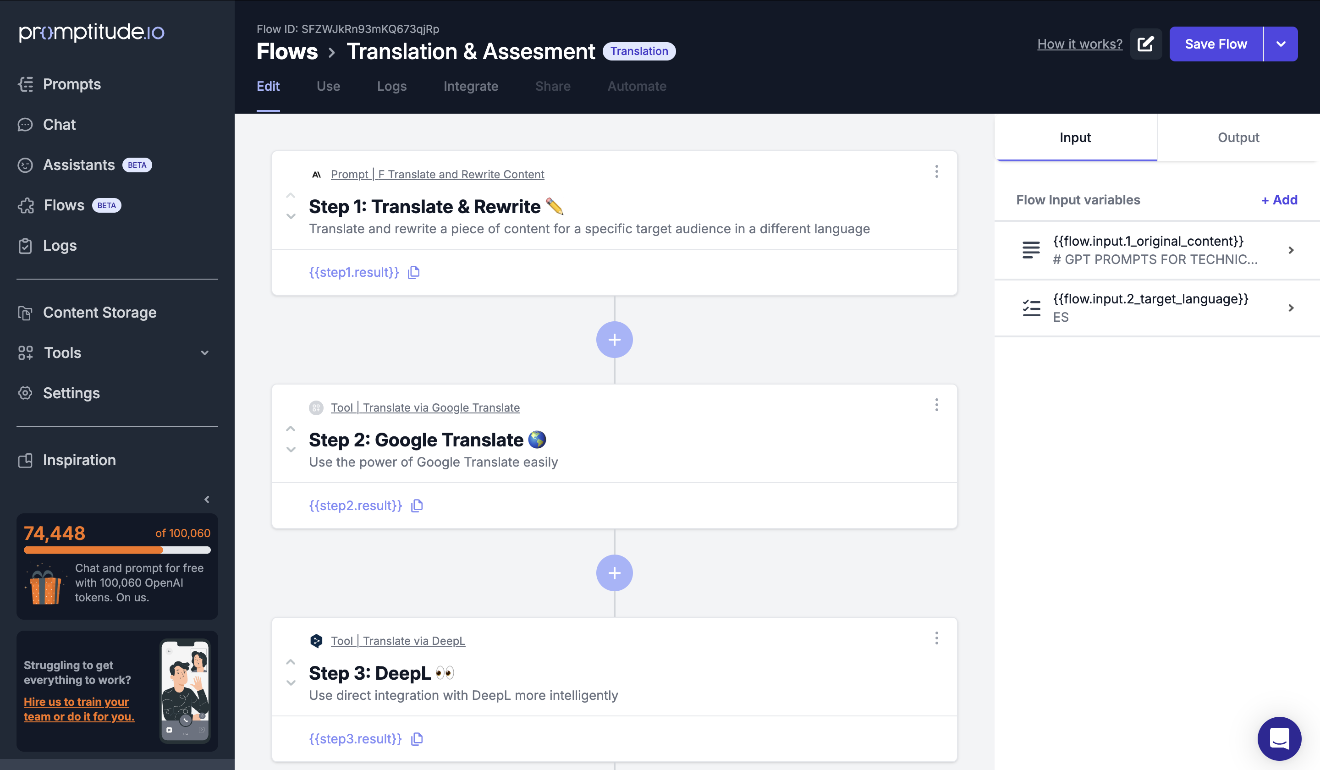Click the Anthropic model icon on Step 1
Screen dimensions: 1320x770
click(x=316, y=175)
